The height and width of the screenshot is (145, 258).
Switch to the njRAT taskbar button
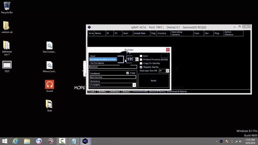point(85,141)
